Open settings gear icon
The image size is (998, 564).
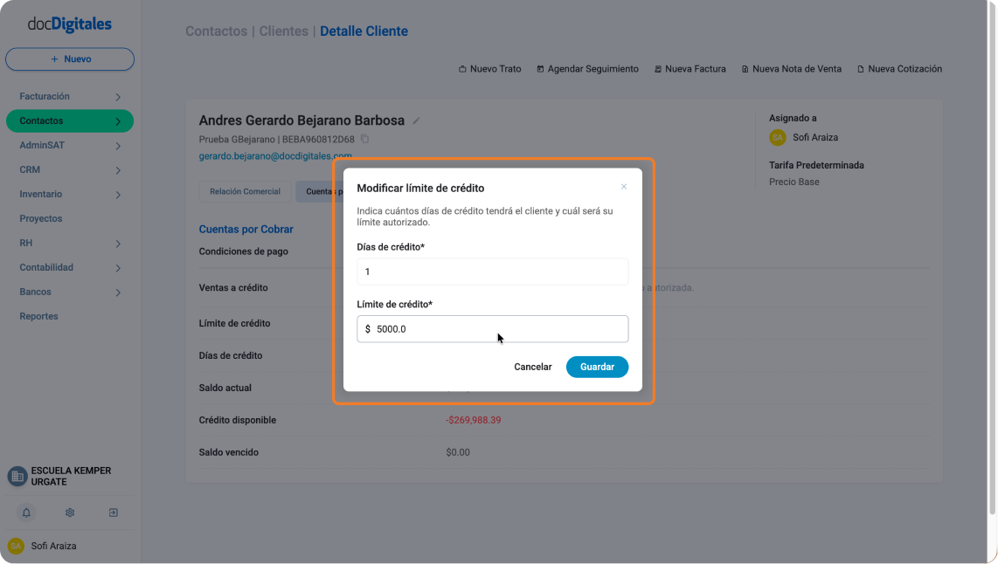(x=70, y=512)
